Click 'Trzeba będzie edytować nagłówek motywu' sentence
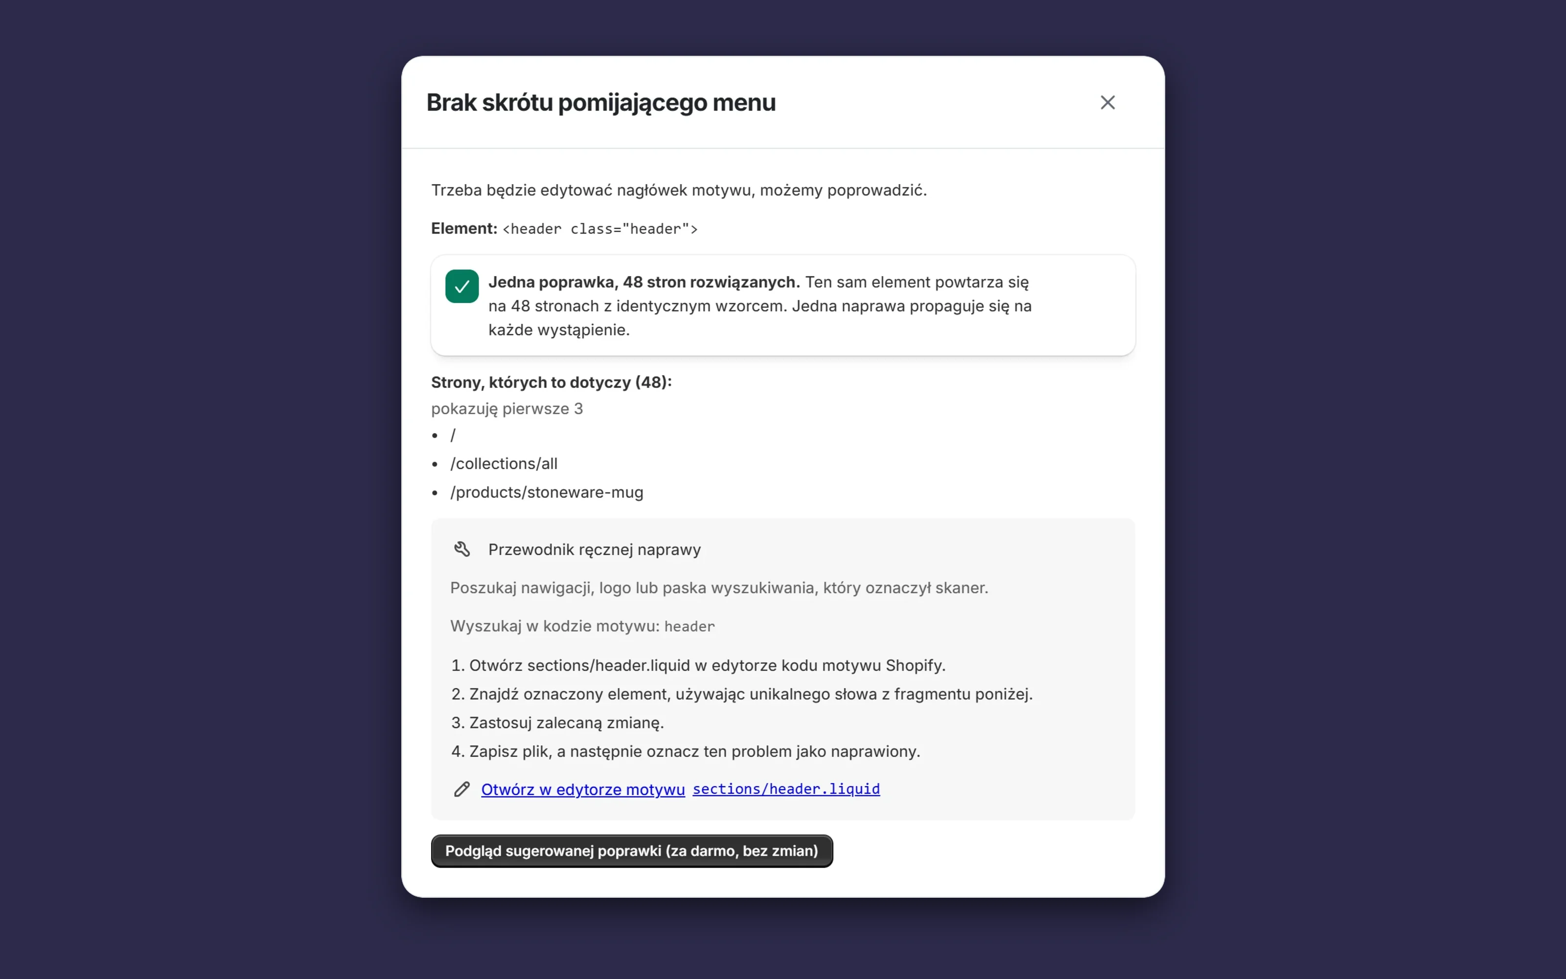 pos(679,190)
